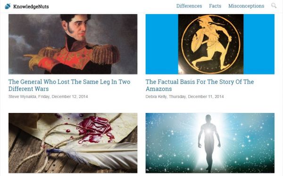Screen dimensions: 283x176
Task: Click the Greek warrior plate artwork
Action: pos(211,44)
